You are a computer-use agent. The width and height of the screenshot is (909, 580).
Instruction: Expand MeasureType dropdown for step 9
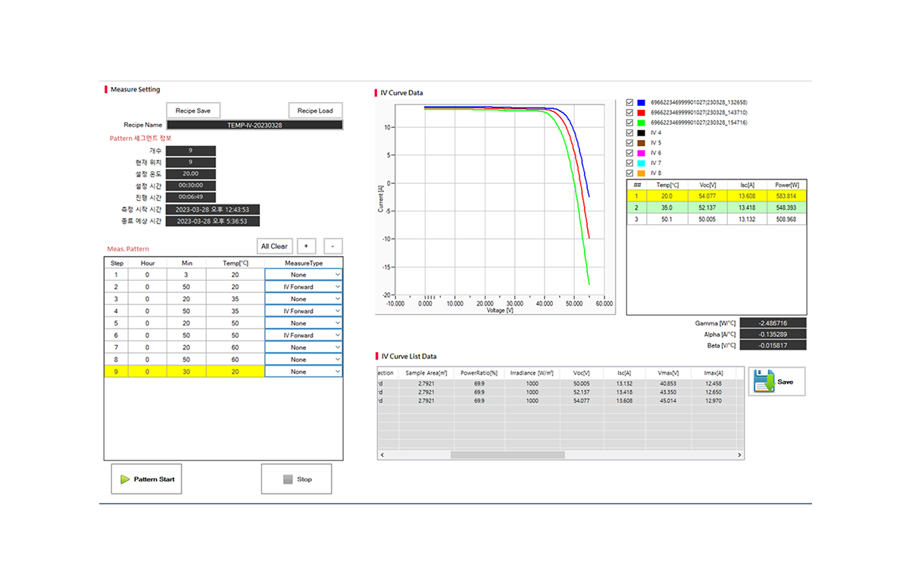pyautogui.click(x=337, y=372)
